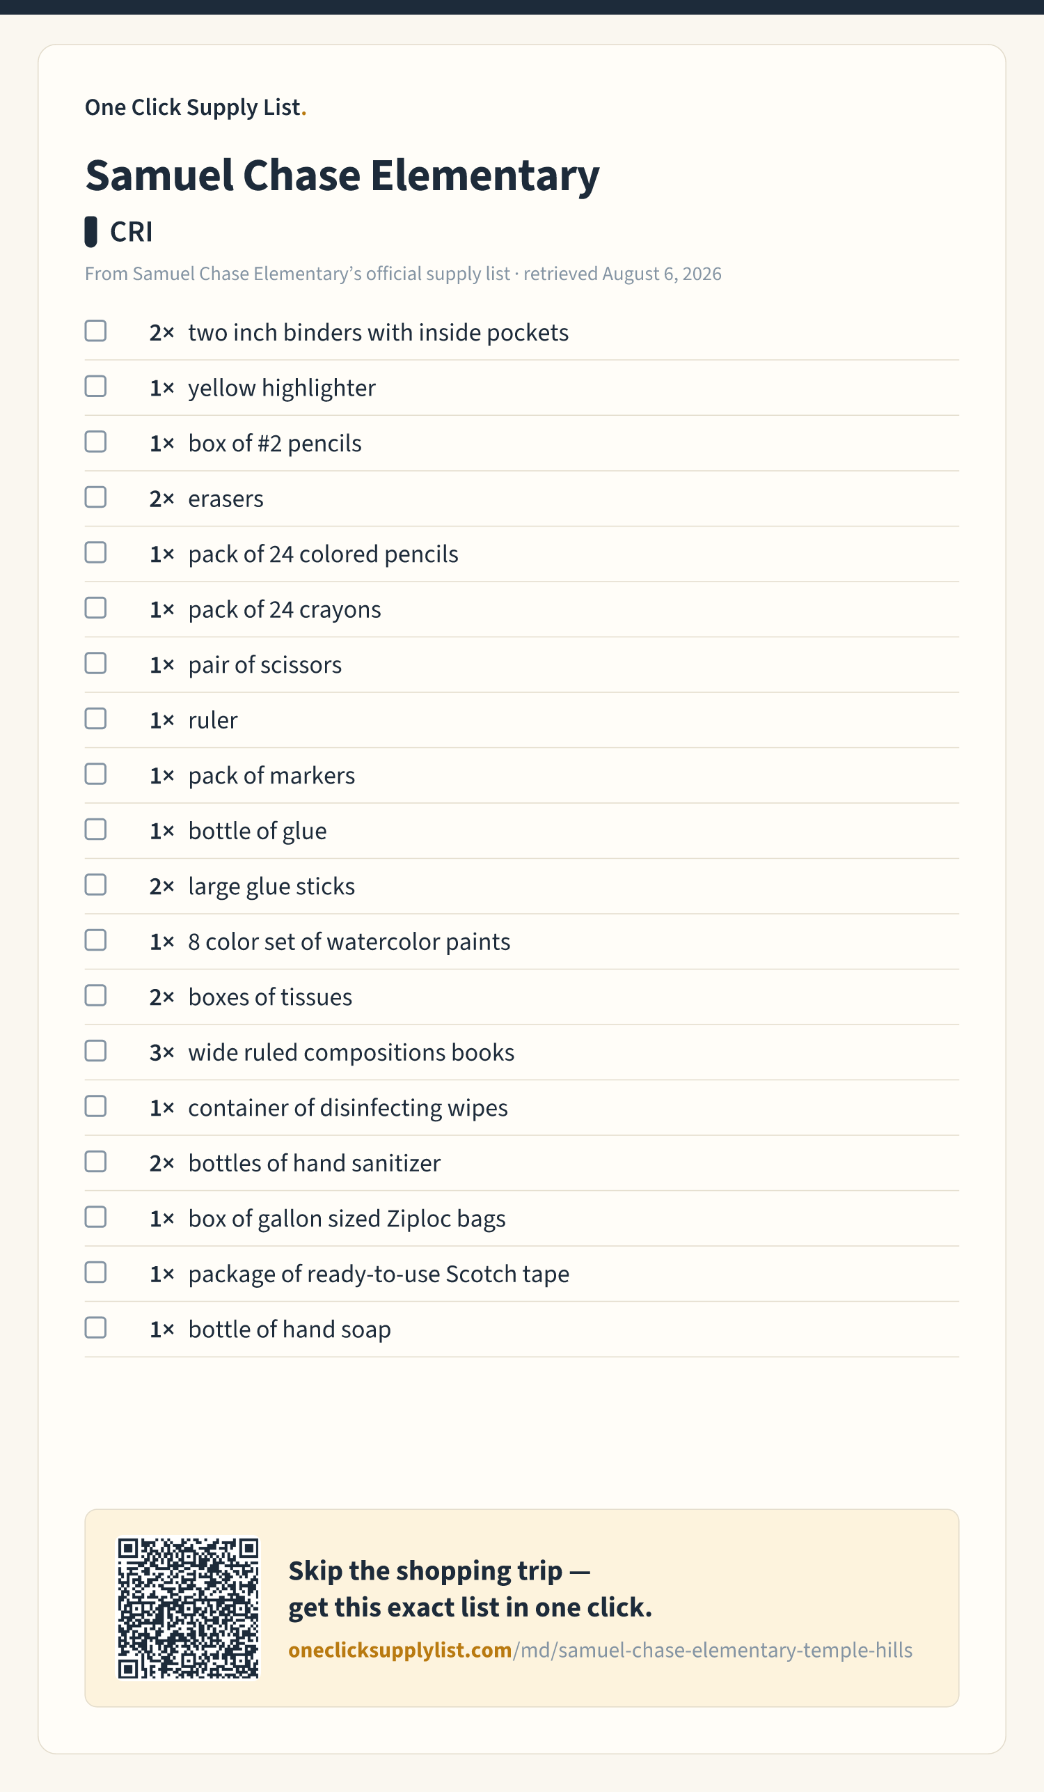Viewport: 1044px width, 1792px height.
Task: Check the two inch binders checkbox
Action: [95, 331]
